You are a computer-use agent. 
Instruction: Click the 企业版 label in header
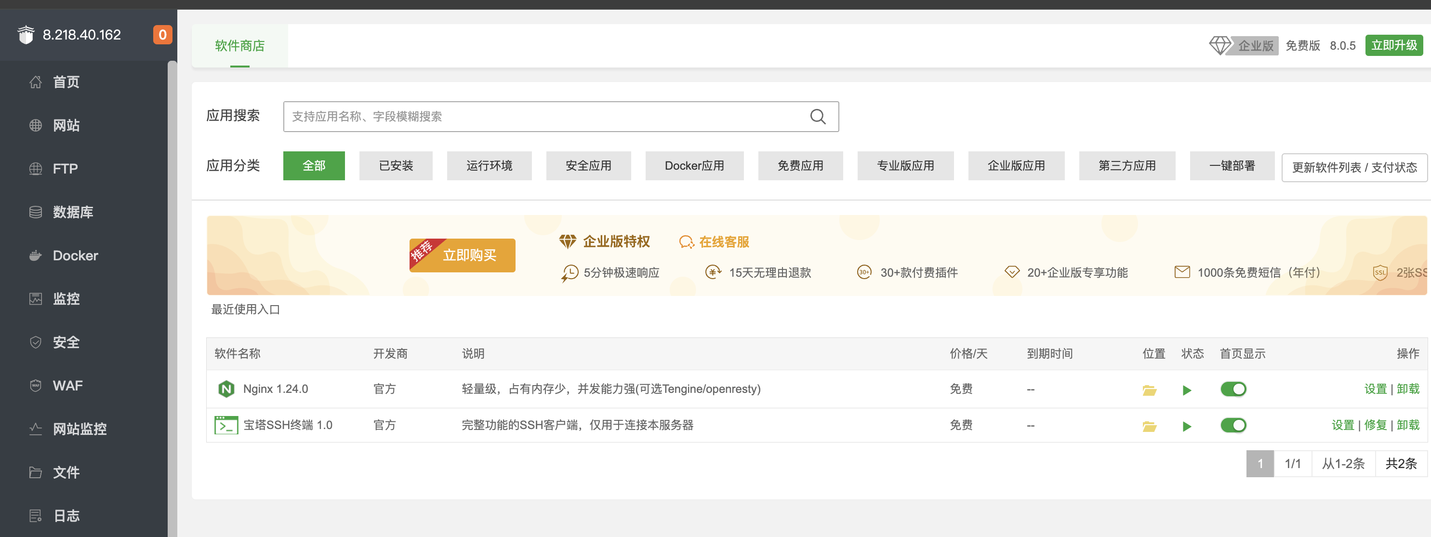(1256, 46)
